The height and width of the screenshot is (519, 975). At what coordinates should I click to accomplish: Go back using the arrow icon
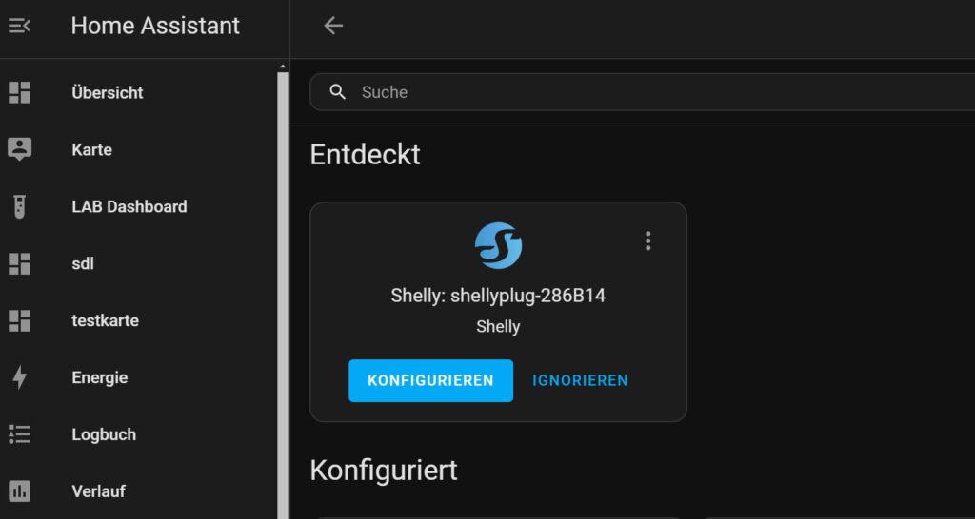333,26
